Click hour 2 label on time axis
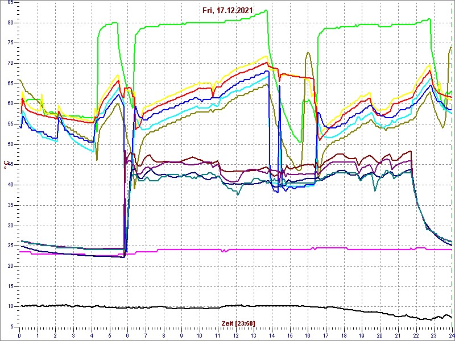Viewport: 455px width, 341px height. (55, 336)
